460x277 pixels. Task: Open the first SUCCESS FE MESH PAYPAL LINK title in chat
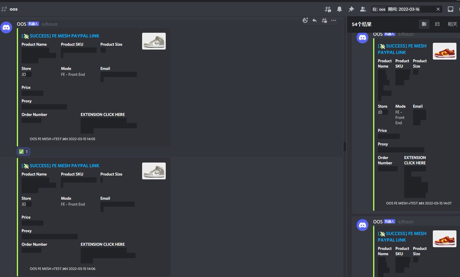click(61, 36)
